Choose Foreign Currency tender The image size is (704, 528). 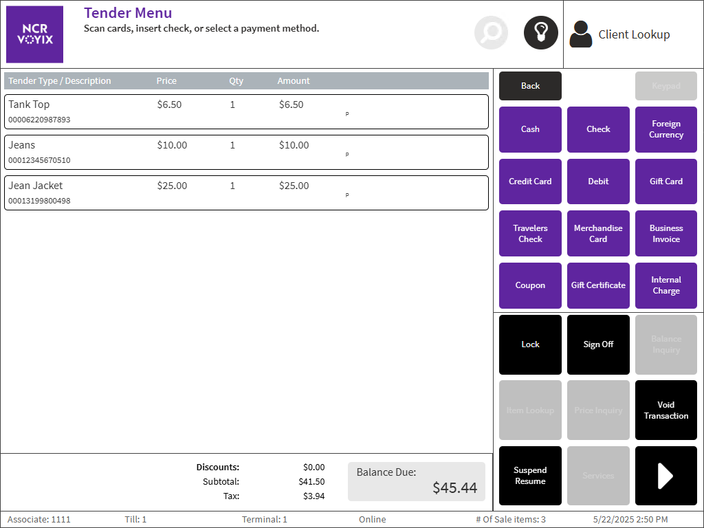point(665,129)
